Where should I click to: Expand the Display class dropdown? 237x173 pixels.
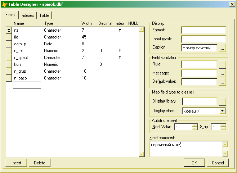click(x=222, y=111)
